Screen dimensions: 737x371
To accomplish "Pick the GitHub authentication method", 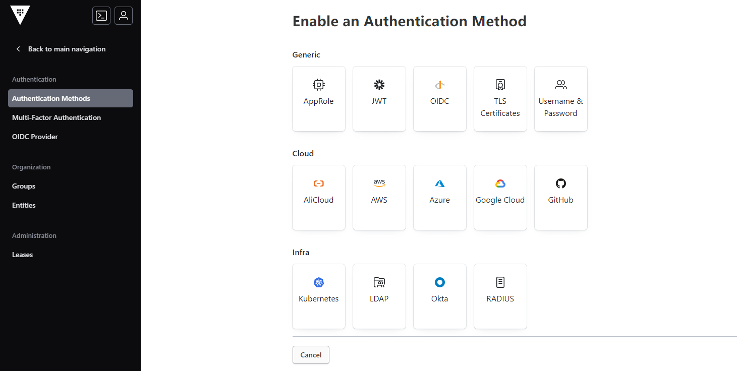I will point(561,198).
